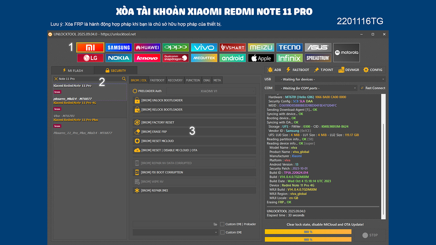Disable the Fast Connect checkbox
Screen dimensions: 436x245
pyautogui.click(x=362, y=88)
